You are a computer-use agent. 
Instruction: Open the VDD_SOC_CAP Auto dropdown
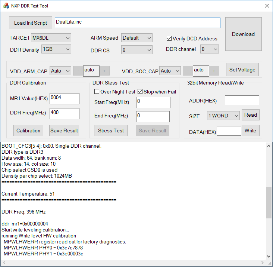(x=170, y=71)
